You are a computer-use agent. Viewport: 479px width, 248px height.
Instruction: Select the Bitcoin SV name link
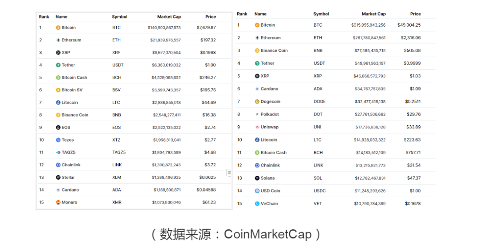click(x=72, y=90)
